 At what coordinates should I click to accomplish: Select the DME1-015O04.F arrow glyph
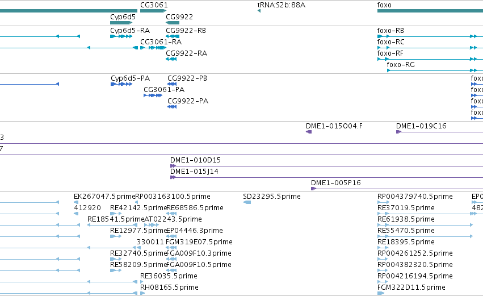pyautogui.click(x=309, y=132)
